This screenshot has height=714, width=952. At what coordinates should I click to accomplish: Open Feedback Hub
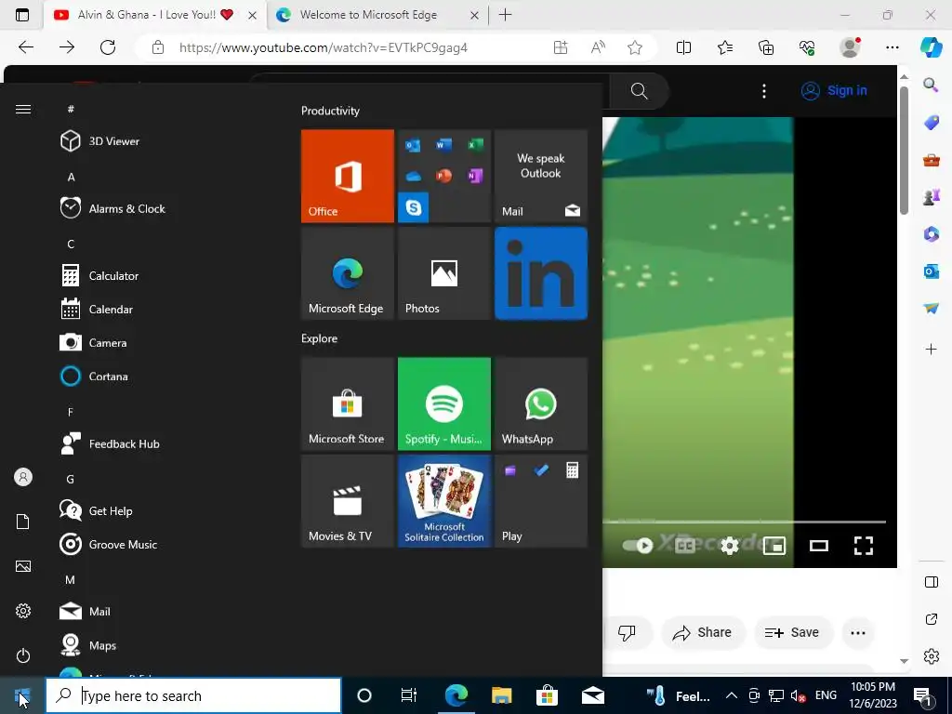pyautogui.click(x=110, y=443)
